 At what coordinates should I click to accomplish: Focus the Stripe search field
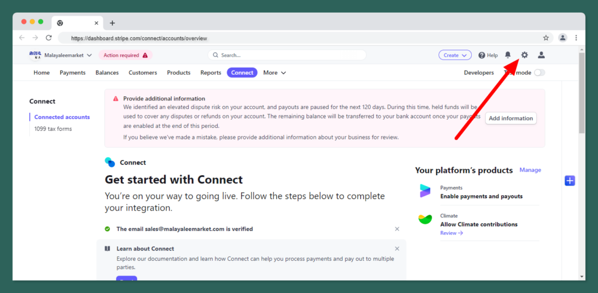(287, 55)
